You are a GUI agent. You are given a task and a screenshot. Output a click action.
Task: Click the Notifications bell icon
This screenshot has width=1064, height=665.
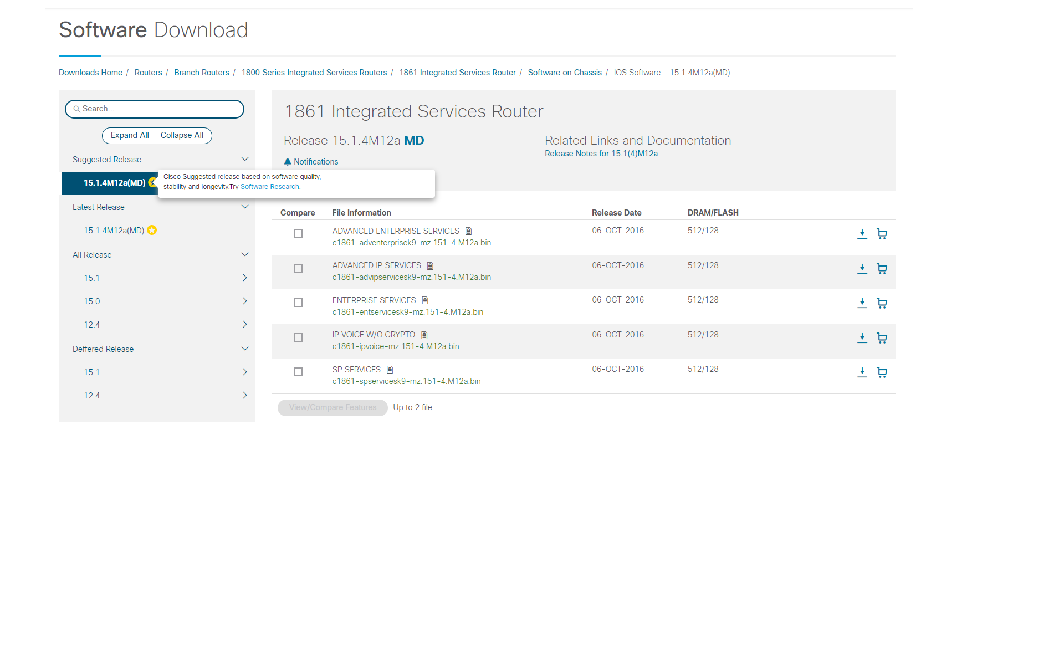[x=288, y=162]
